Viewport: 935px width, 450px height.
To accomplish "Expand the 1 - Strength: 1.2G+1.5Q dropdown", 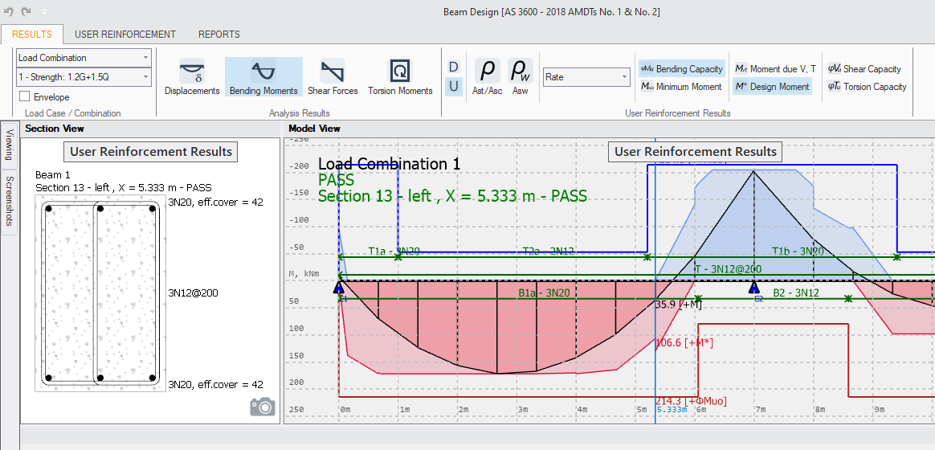I will pyautogui.click(x=84, y=77).
